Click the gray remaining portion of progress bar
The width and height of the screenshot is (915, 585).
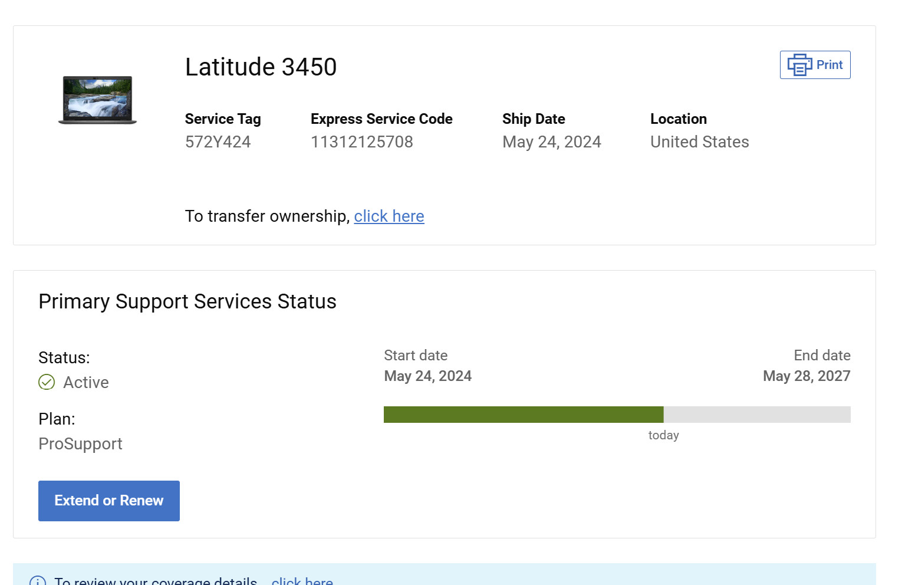click(x=757, y=415)
